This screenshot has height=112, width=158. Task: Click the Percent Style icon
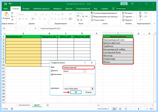click(83, 17)
